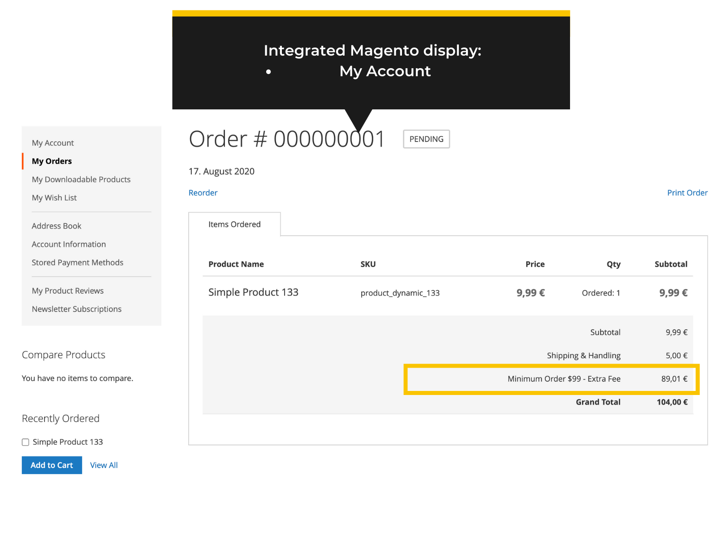717x538 pixels.
Task: View My Downloadable Products
Action: tap(81, 179)
